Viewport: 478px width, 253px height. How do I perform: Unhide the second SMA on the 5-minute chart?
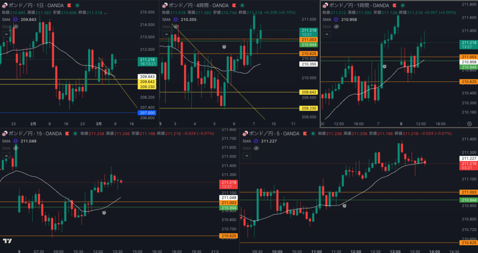point(256,148)
